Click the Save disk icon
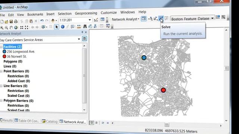This screenshot has width=239, height=134. (11, 21)
